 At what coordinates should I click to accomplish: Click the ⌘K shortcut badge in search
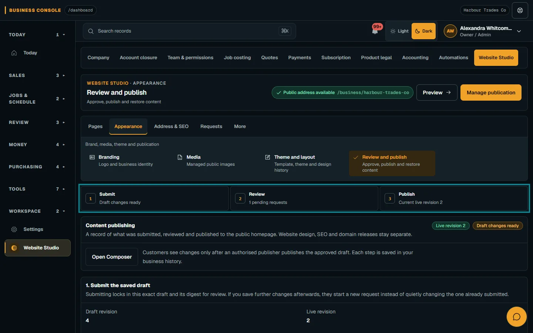click(x=285, y=31)
